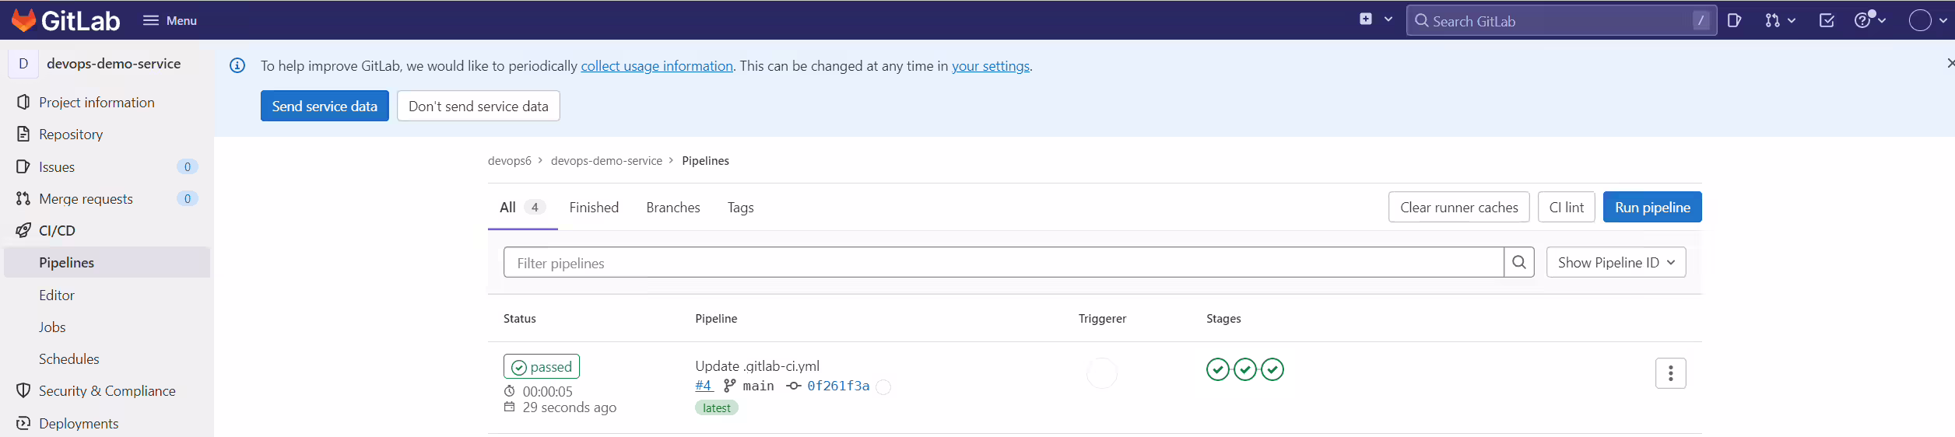The image size is (1955, 437).
Task: Switch to the Branches tab
Action: 673,208
